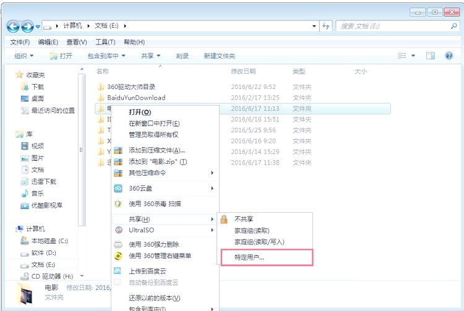Open 下载 in the favorites list
464x311 pixels.
point(38,87)
